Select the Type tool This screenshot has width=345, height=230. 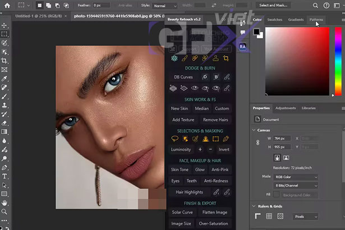coord(4,176)
